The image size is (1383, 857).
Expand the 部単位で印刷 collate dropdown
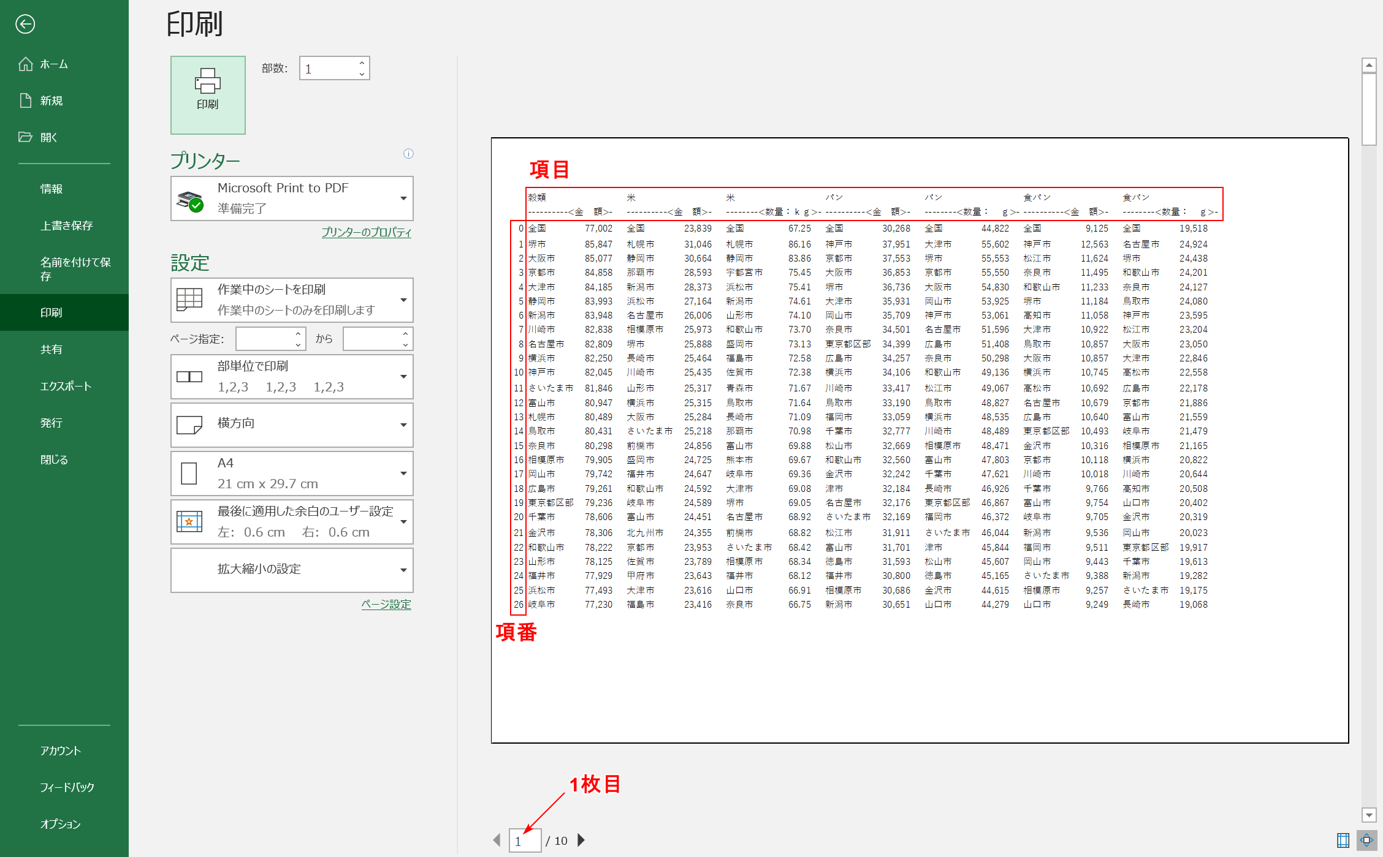pos(292,377)
